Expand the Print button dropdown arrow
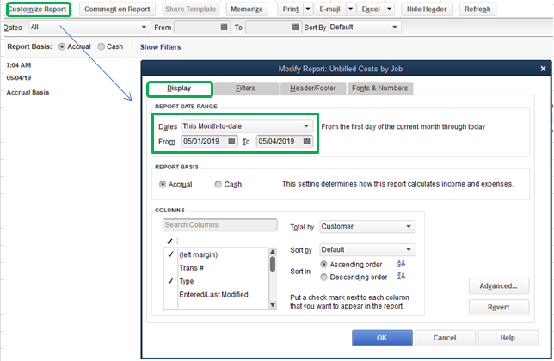Image resolution: width=554 pixels, height=361 pixels. pos(308,9)
